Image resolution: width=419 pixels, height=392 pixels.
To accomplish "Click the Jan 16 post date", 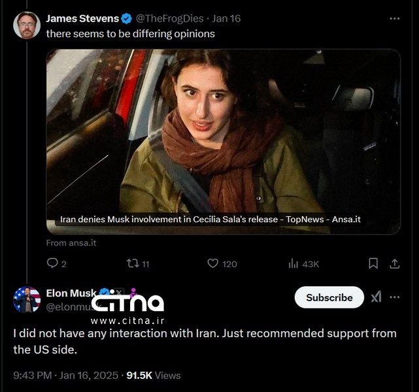I will 226,18.
